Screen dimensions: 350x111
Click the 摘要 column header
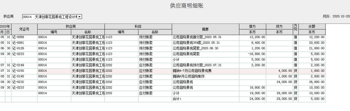(x=205, y=29)
